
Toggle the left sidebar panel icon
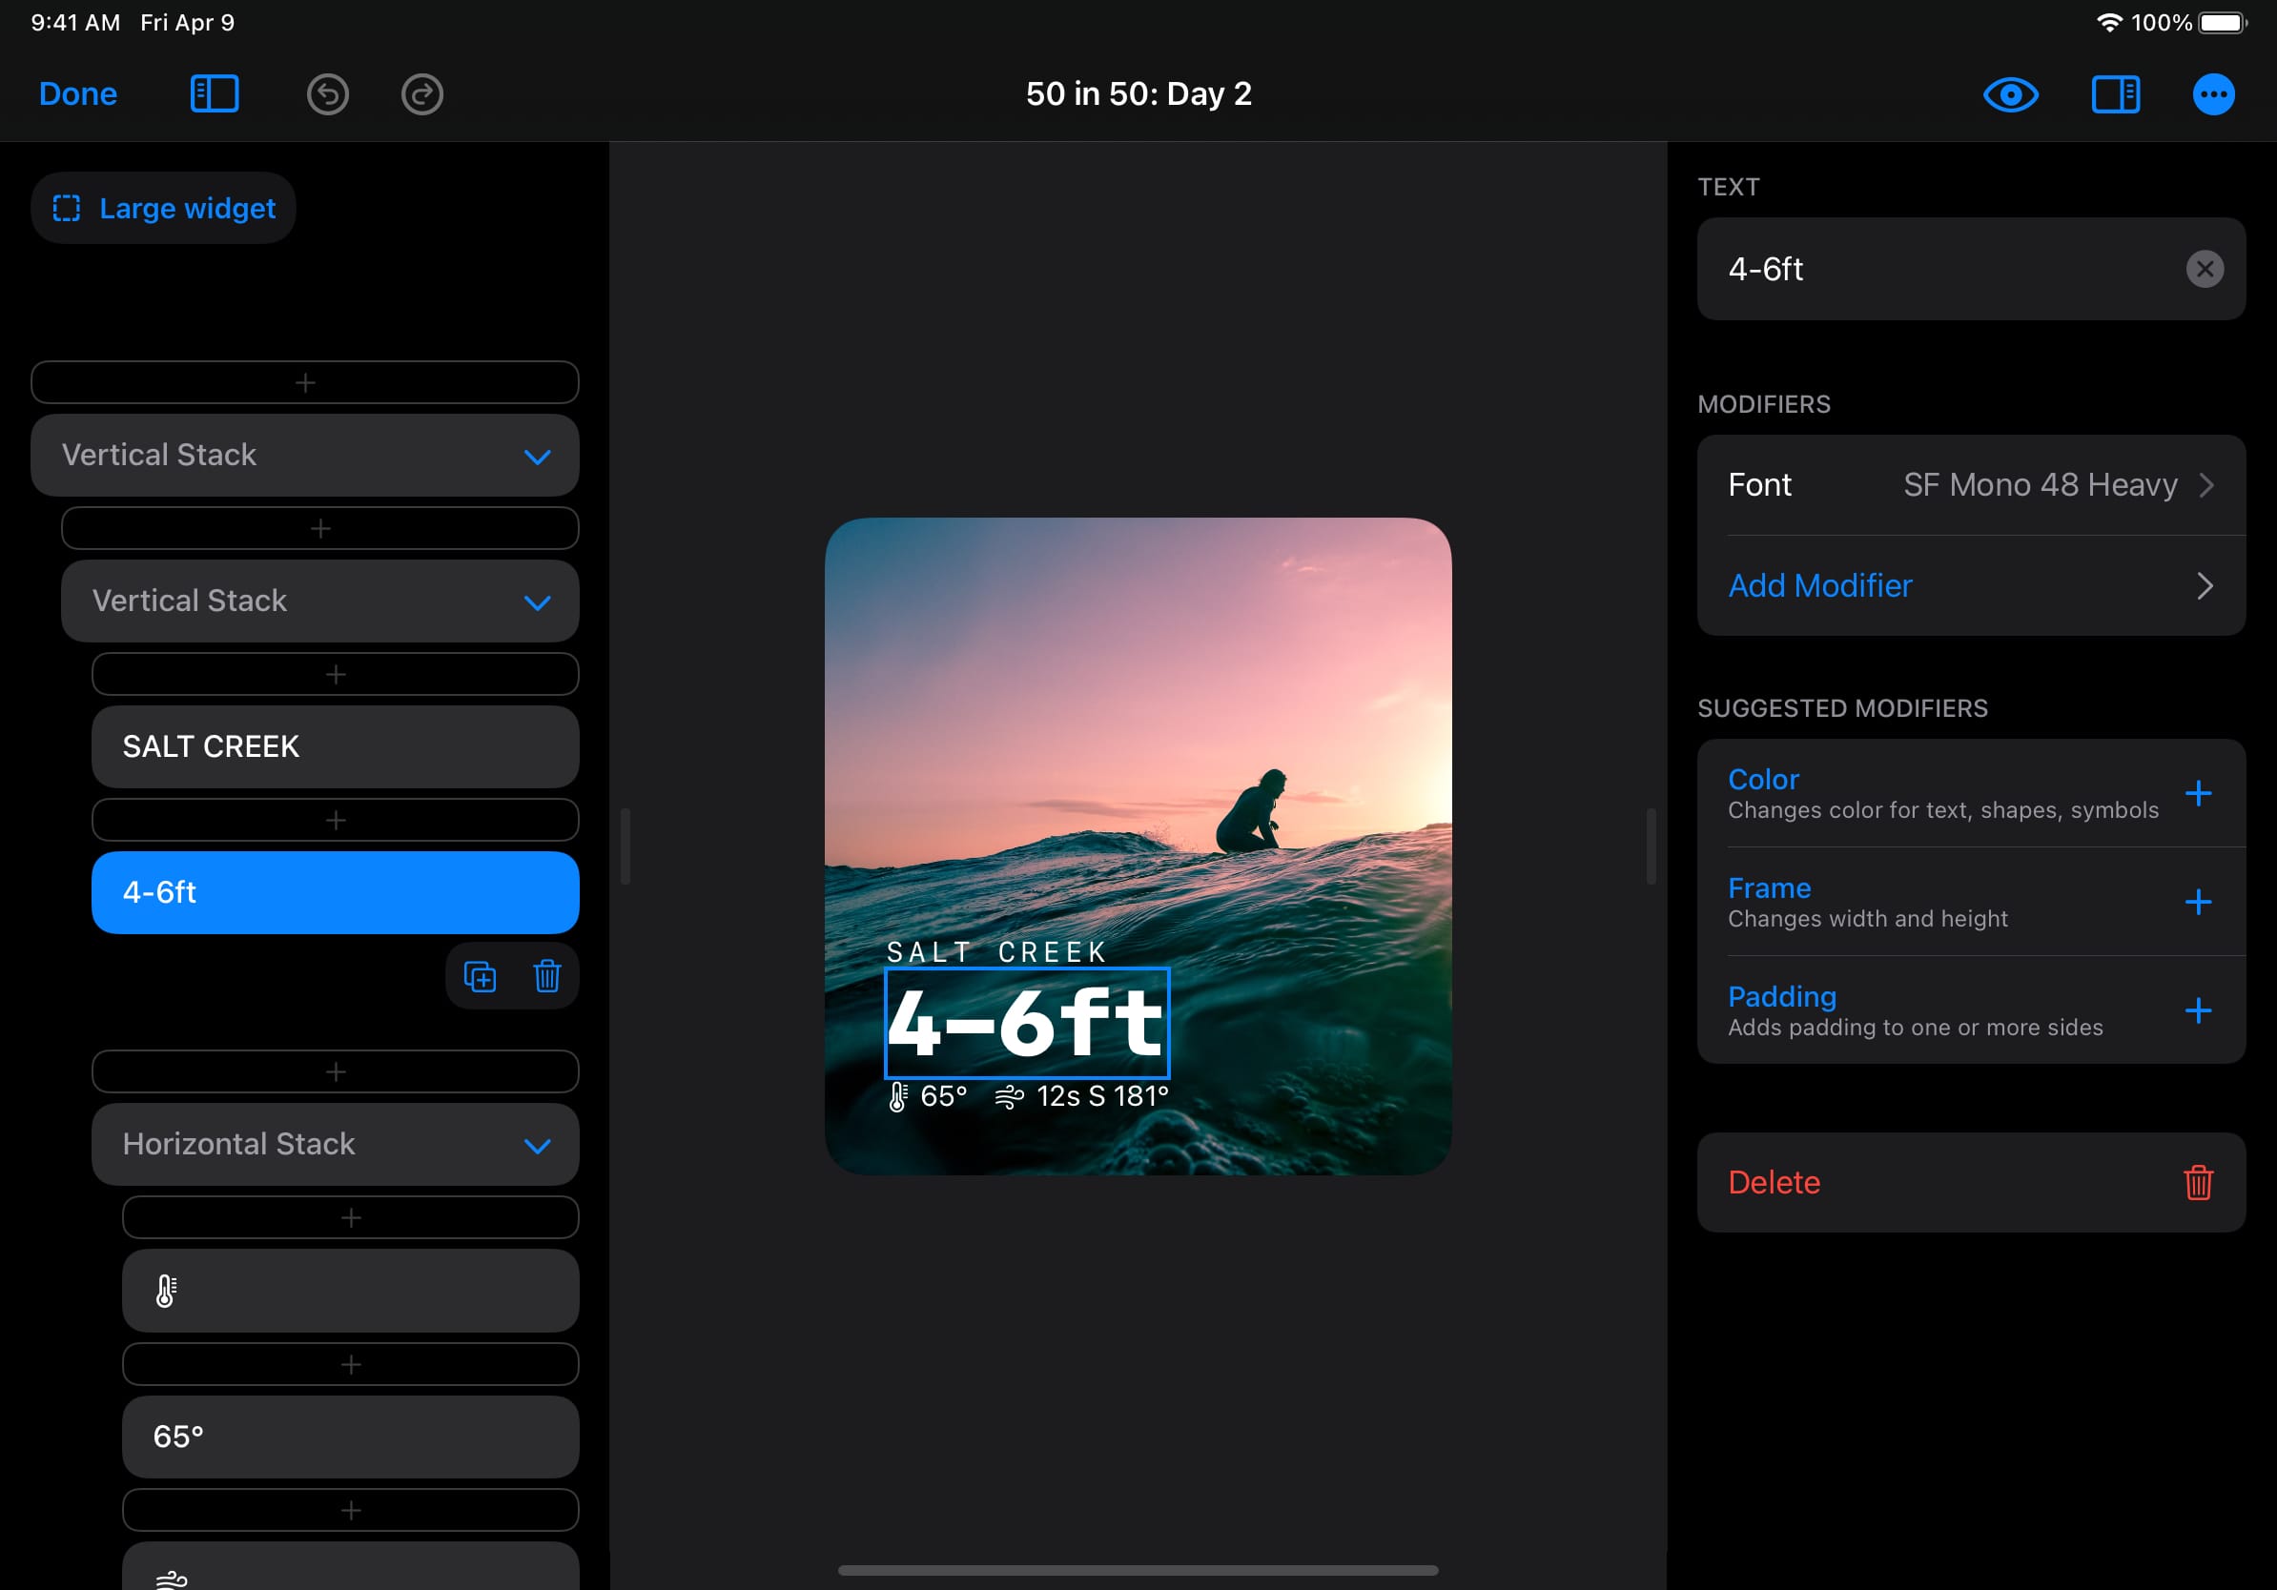[x=215, y=94]
